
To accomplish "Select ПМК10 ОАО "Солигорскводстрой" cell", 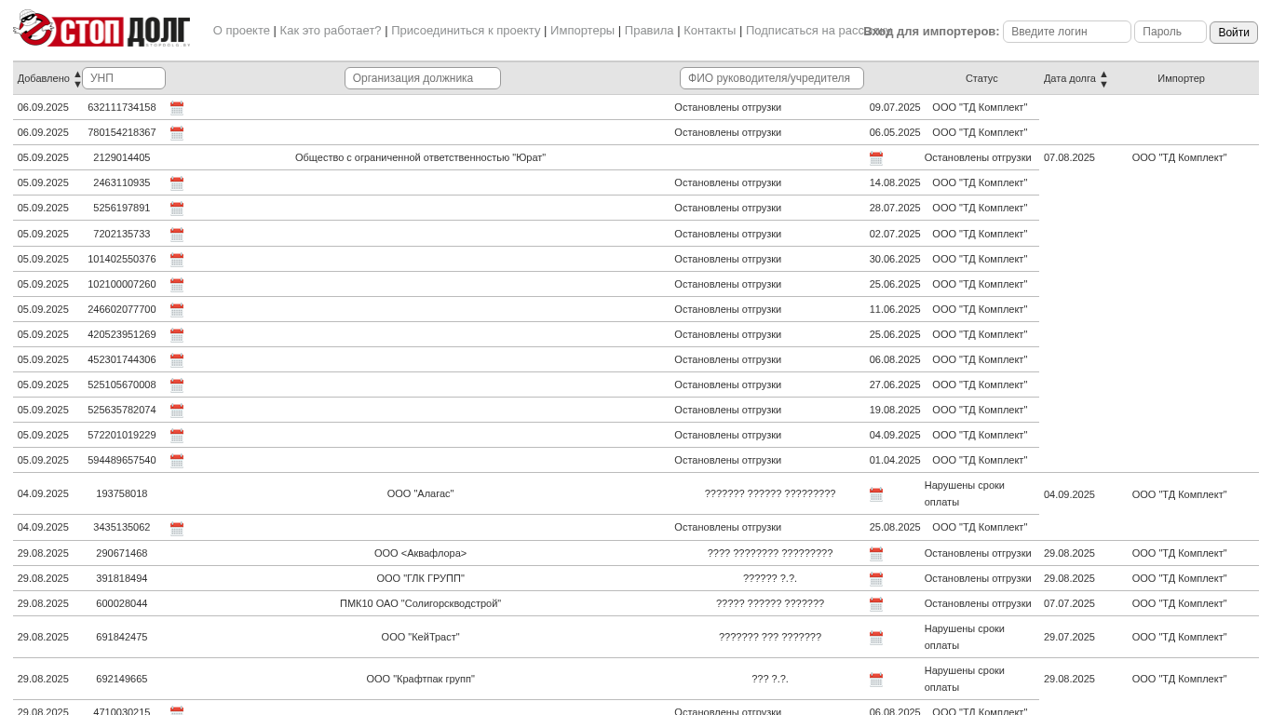I will 421,603.
